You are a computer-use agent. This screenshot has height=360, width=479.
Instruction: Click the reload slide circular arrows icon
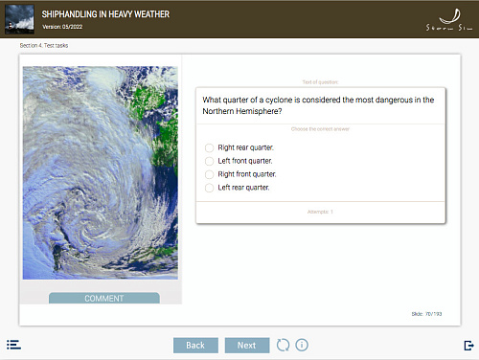click(x=283, y=345)
